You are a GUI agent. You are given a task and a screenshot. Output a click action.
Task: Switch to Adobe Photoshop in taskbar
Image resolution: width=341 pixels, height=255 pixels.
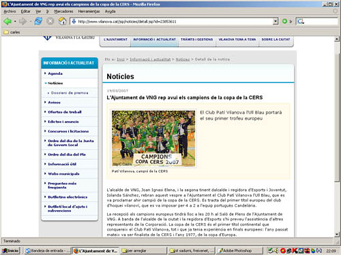(x=239, y=251)
